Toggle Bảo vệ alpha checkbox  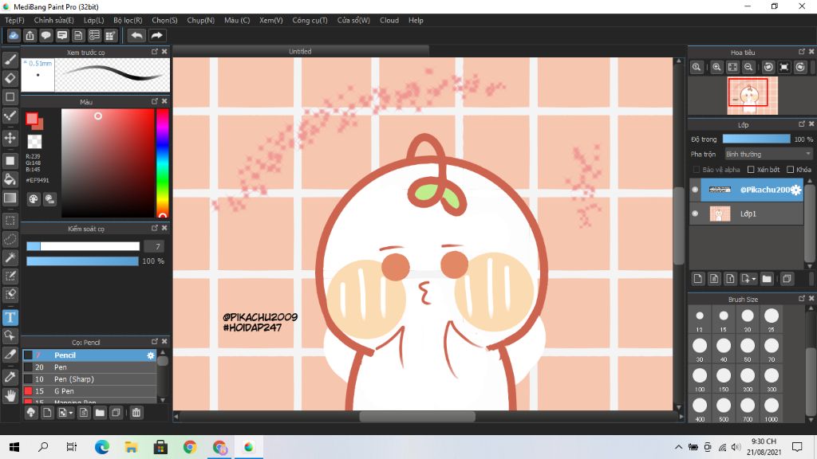point(697,170)
